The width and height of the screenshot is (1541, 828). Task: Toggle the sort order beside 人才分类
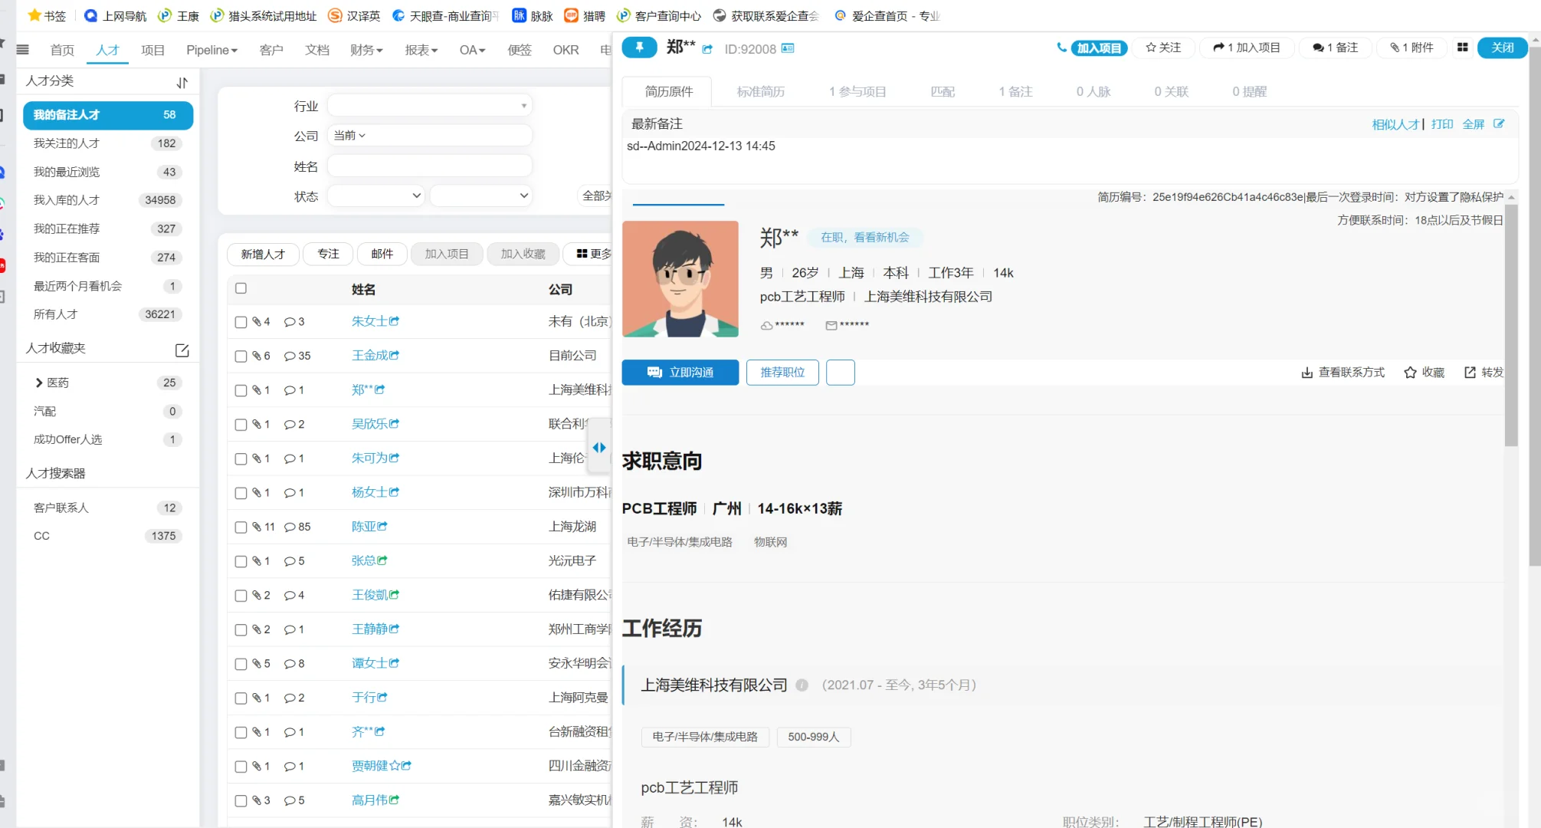(182, 81)
